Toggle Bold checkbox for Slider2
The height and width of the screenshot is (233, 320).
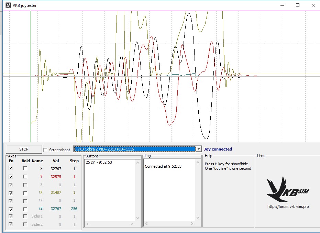[x=25, y=224]
